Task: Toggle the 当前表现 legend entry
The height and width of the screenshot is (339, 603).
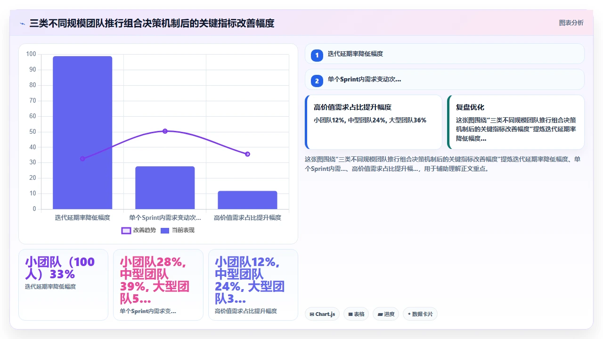Action: pyautogui.click(x=178, y=230)
